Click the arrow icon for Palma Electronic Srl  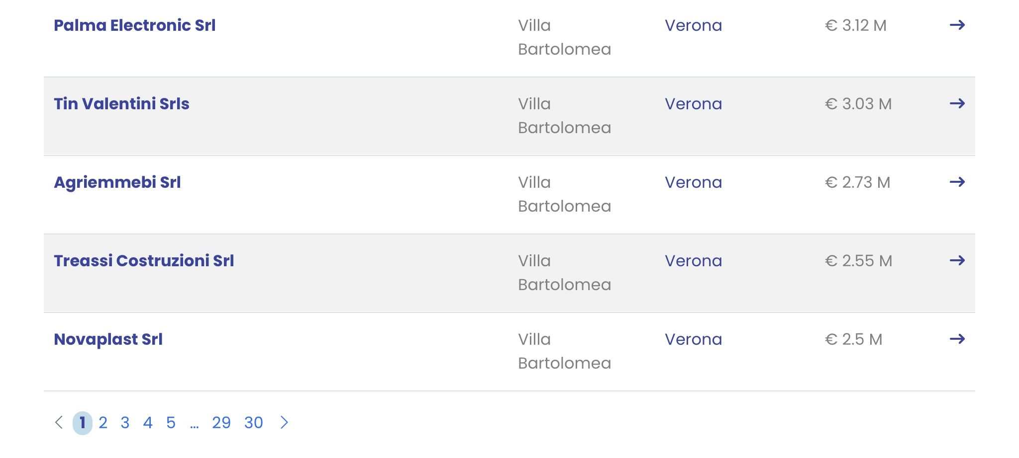[x=957, y=25]
